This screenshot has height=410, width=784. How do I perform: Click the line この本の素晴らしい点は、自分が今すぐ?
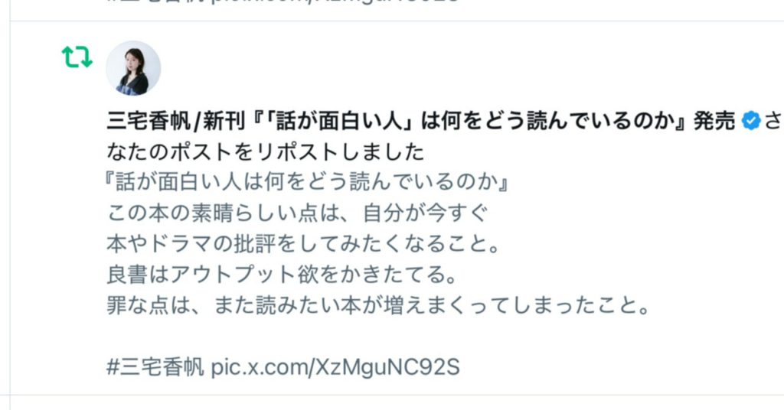click(x=297, y=213)
